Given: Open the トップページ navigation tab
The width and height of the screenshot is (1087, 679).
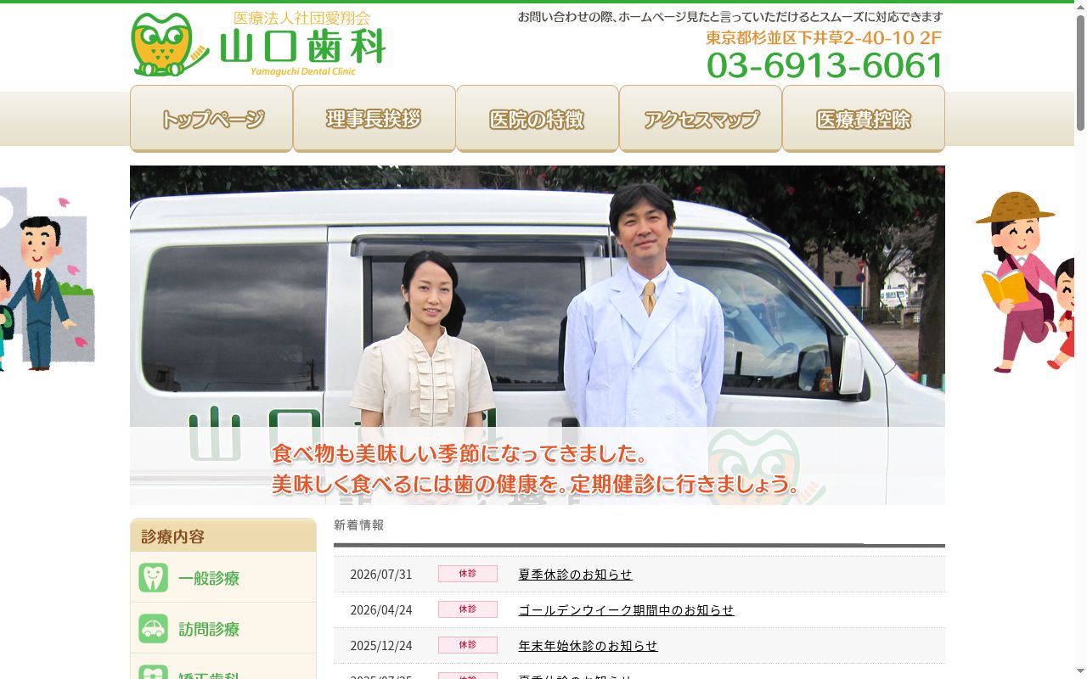Looking at the screenshot, I should point(211,119).
